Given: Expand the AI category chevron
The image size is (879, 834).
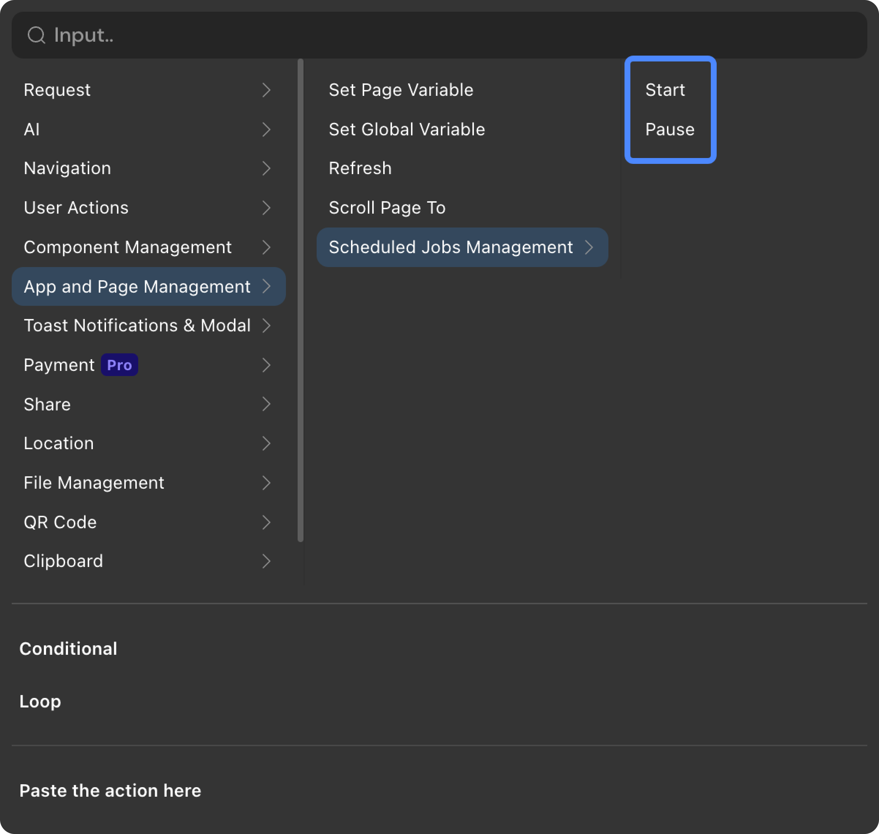Looking at the screenshot, I should pyautogui.click(x=266, y=129).
